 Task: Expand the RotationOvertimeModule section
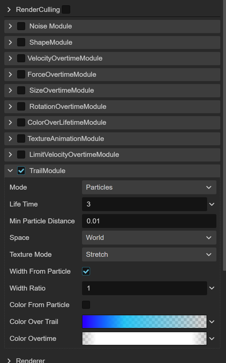tap(10, 107)
